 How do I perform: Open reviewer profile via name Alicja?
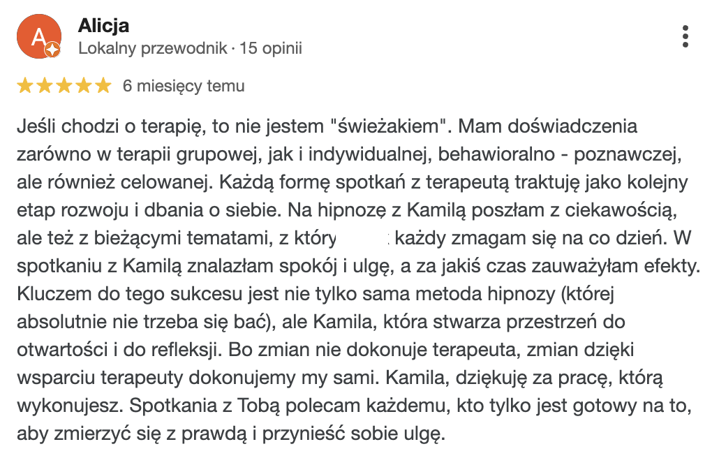[x=103, y=26]
